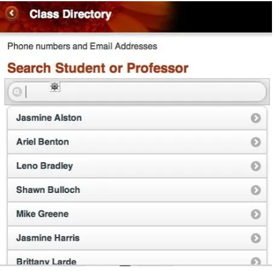Focus the Search Student or Professor field

point(137,92)
